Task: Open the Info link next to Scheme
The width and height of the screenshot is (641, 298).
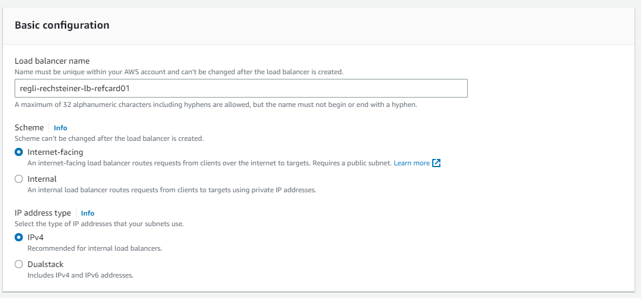Action: click(60, 128)
